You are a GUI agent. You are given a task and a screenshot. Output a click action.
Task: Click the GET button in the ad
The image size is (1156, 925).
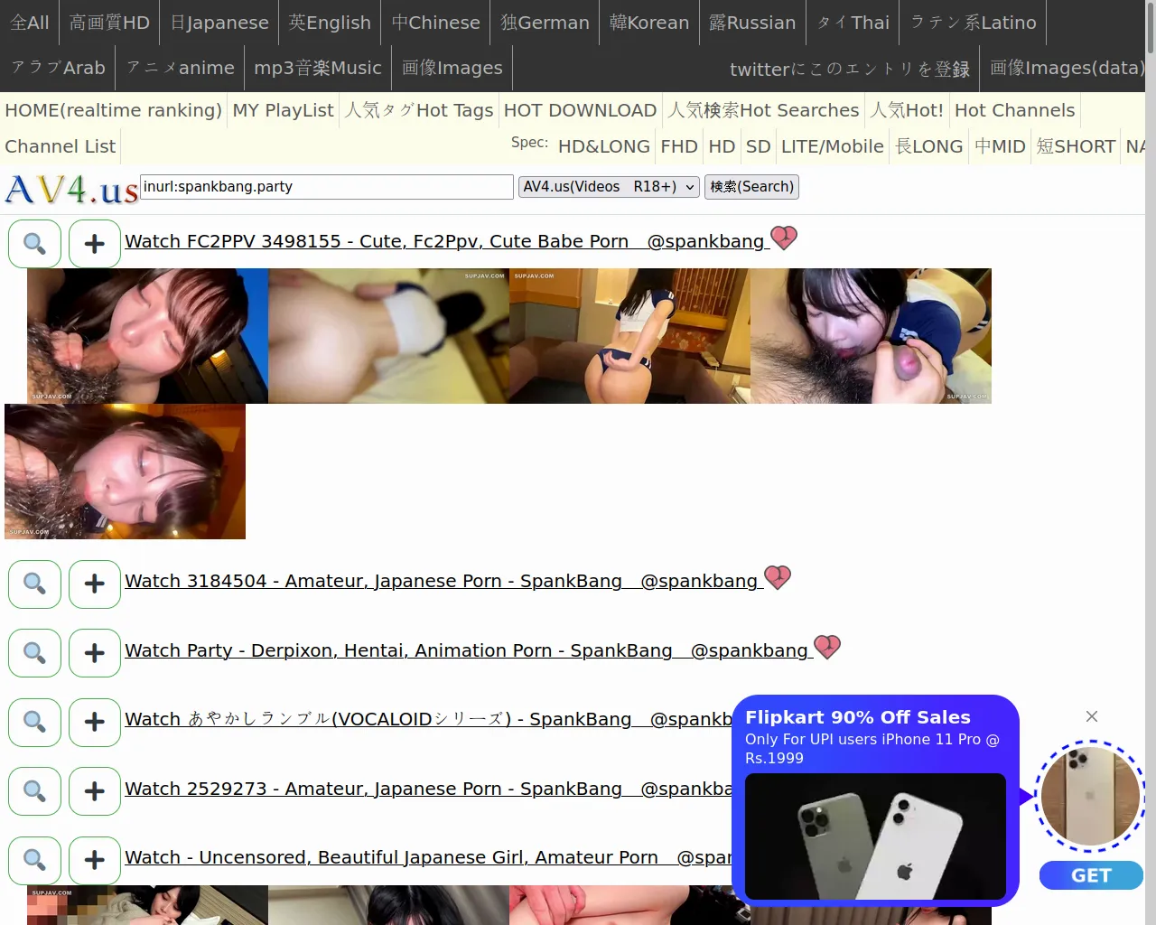1091,875
